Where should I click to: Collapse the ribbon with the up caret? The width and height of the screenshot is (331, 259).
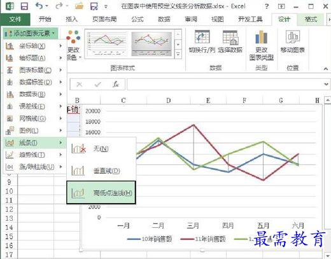(x=326, y=69)
